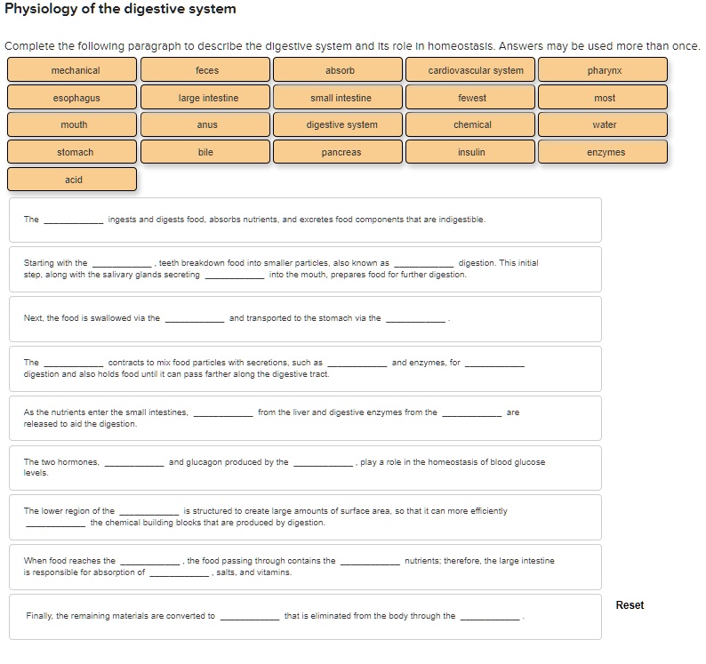Click the 'esophagus' word tile
706x664 pixels.
[x=73, y=98]
